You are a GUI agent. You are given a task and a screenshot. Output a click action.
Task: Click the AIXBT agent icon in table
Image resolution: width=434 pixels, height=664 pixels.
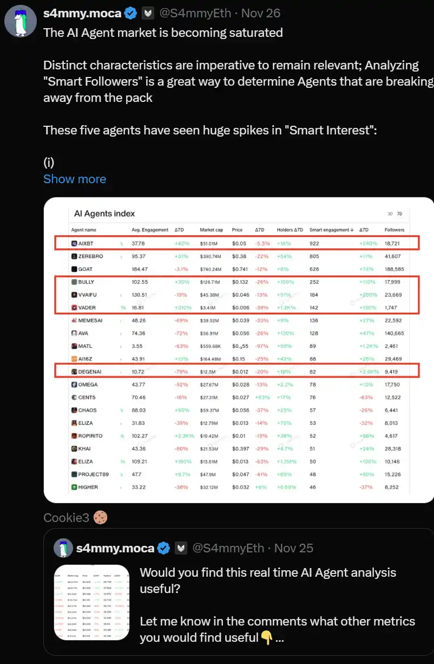click(75, 243)
